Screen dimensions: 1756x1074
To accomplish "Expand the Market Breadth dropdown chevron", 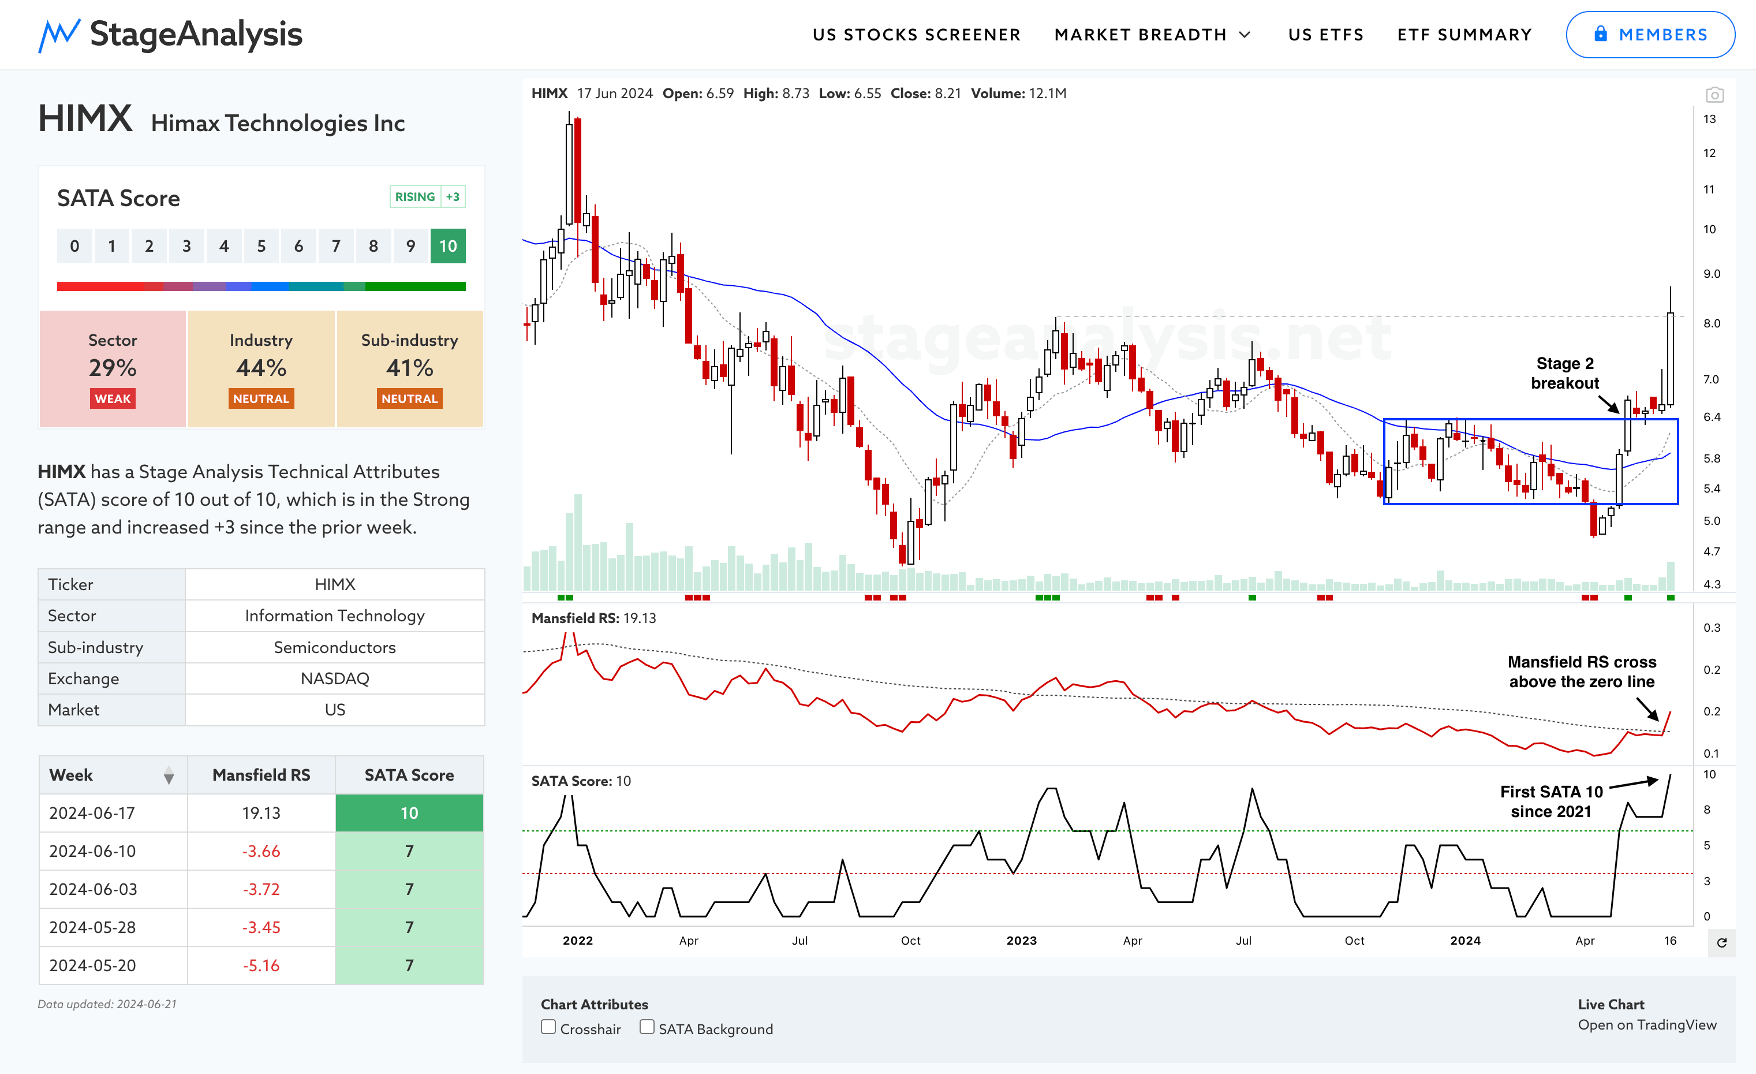I will pos(1245,35).
